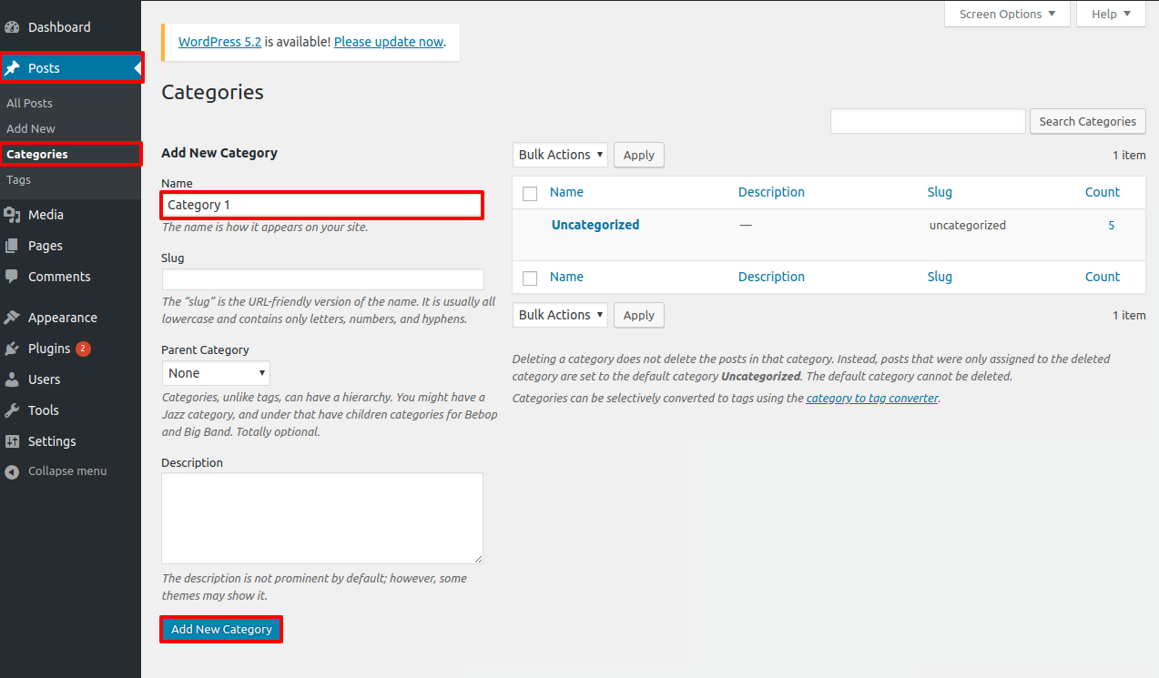Click the Media icon in sidebar
This screenshot has height=678, width=1159.
pyautogui.click(x=13, y=215)
